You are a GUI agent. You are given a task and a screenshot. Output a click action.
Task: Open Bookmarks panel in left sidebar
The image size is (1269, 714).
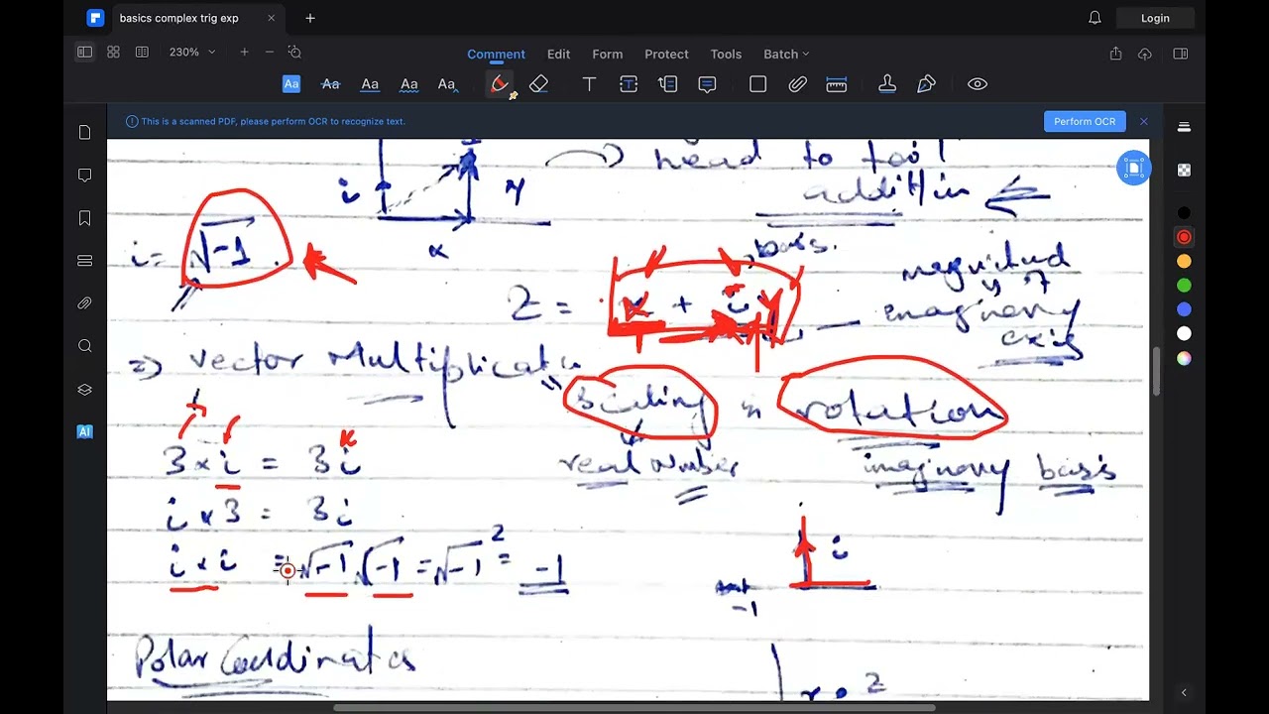point(84,218)
